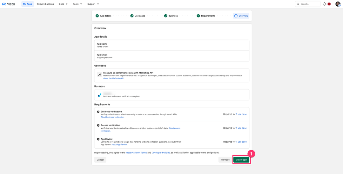
Task: Click the App Name value Renta - Demo
Action: [103, 47]
